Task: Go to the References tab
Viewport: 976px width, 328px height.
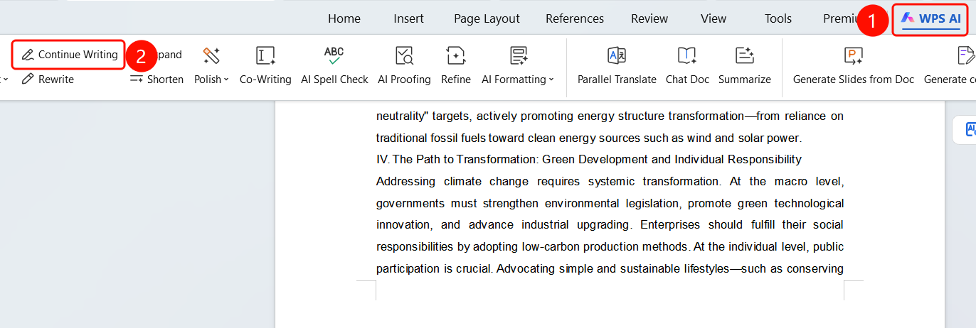Action: pos(575,18)
